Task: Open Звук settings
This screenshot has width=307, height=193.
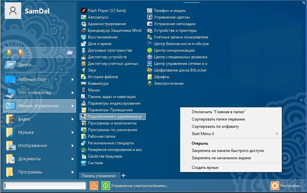Action: click(89, 70)
